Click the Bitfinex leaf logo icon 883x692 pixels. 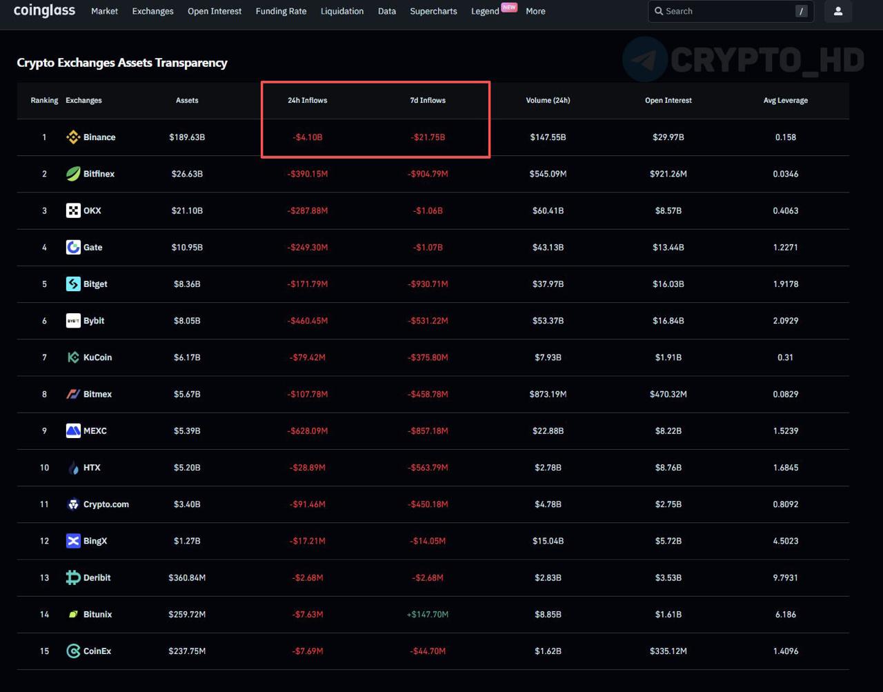coord(73,174)
